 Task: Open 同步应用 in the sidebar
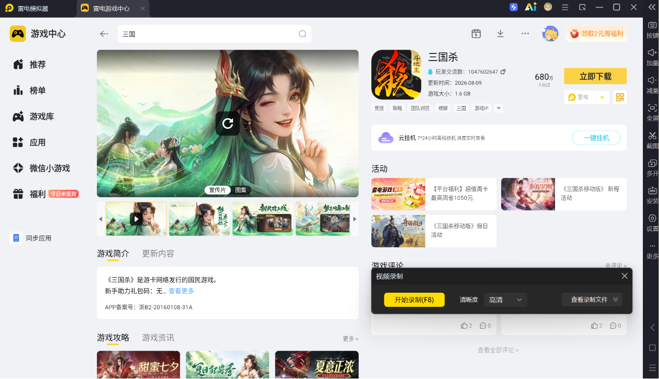click(31, 238)
